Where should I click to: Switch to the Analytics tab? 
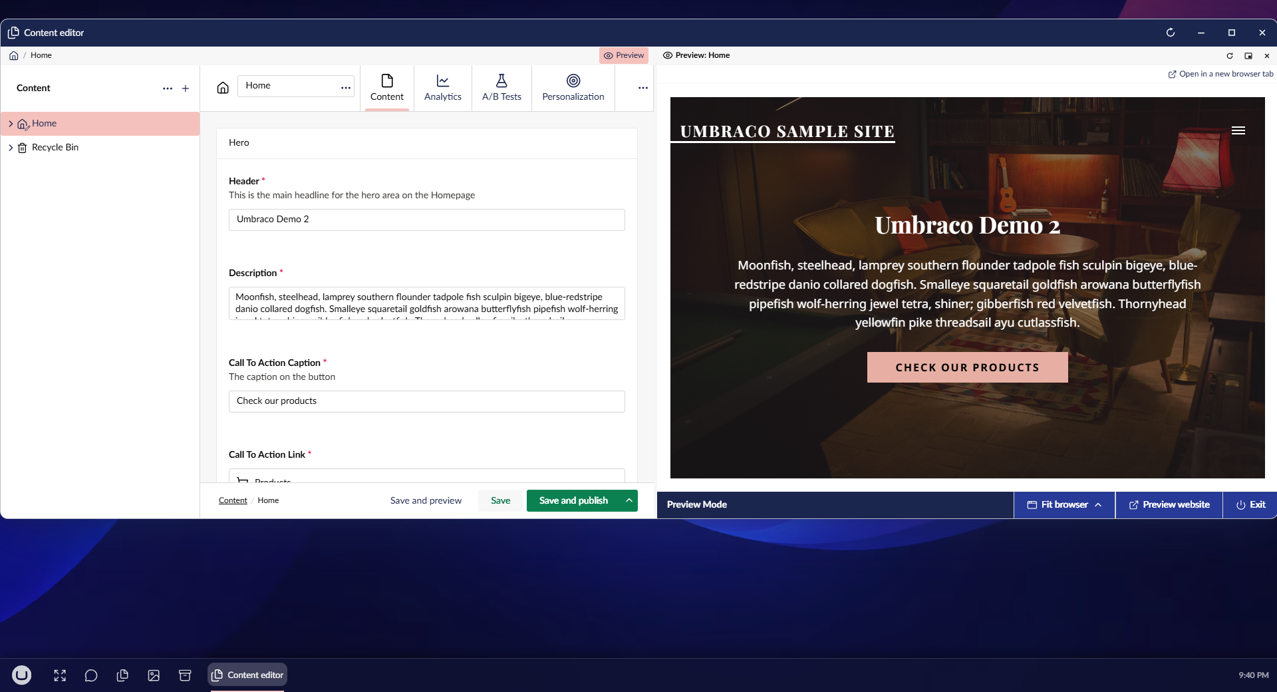[443, 88]
